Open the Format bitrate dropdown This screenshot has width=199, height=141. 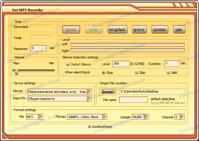[x=104, y=117]
